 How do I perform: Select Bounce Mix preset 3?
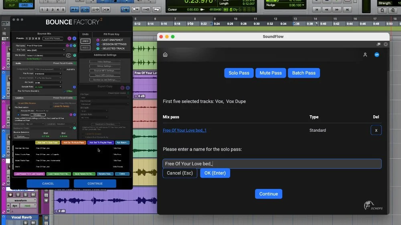click(x=33, y=38)
